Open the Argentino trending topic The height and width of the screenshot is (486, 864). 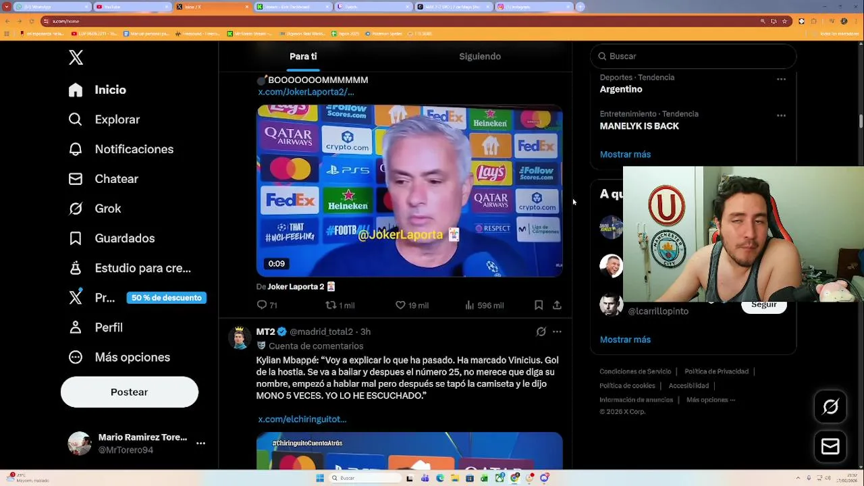[x=621, y=89]
